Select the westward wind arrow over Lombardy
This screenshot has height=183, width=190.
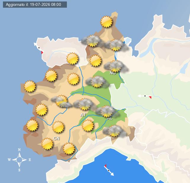145,97
